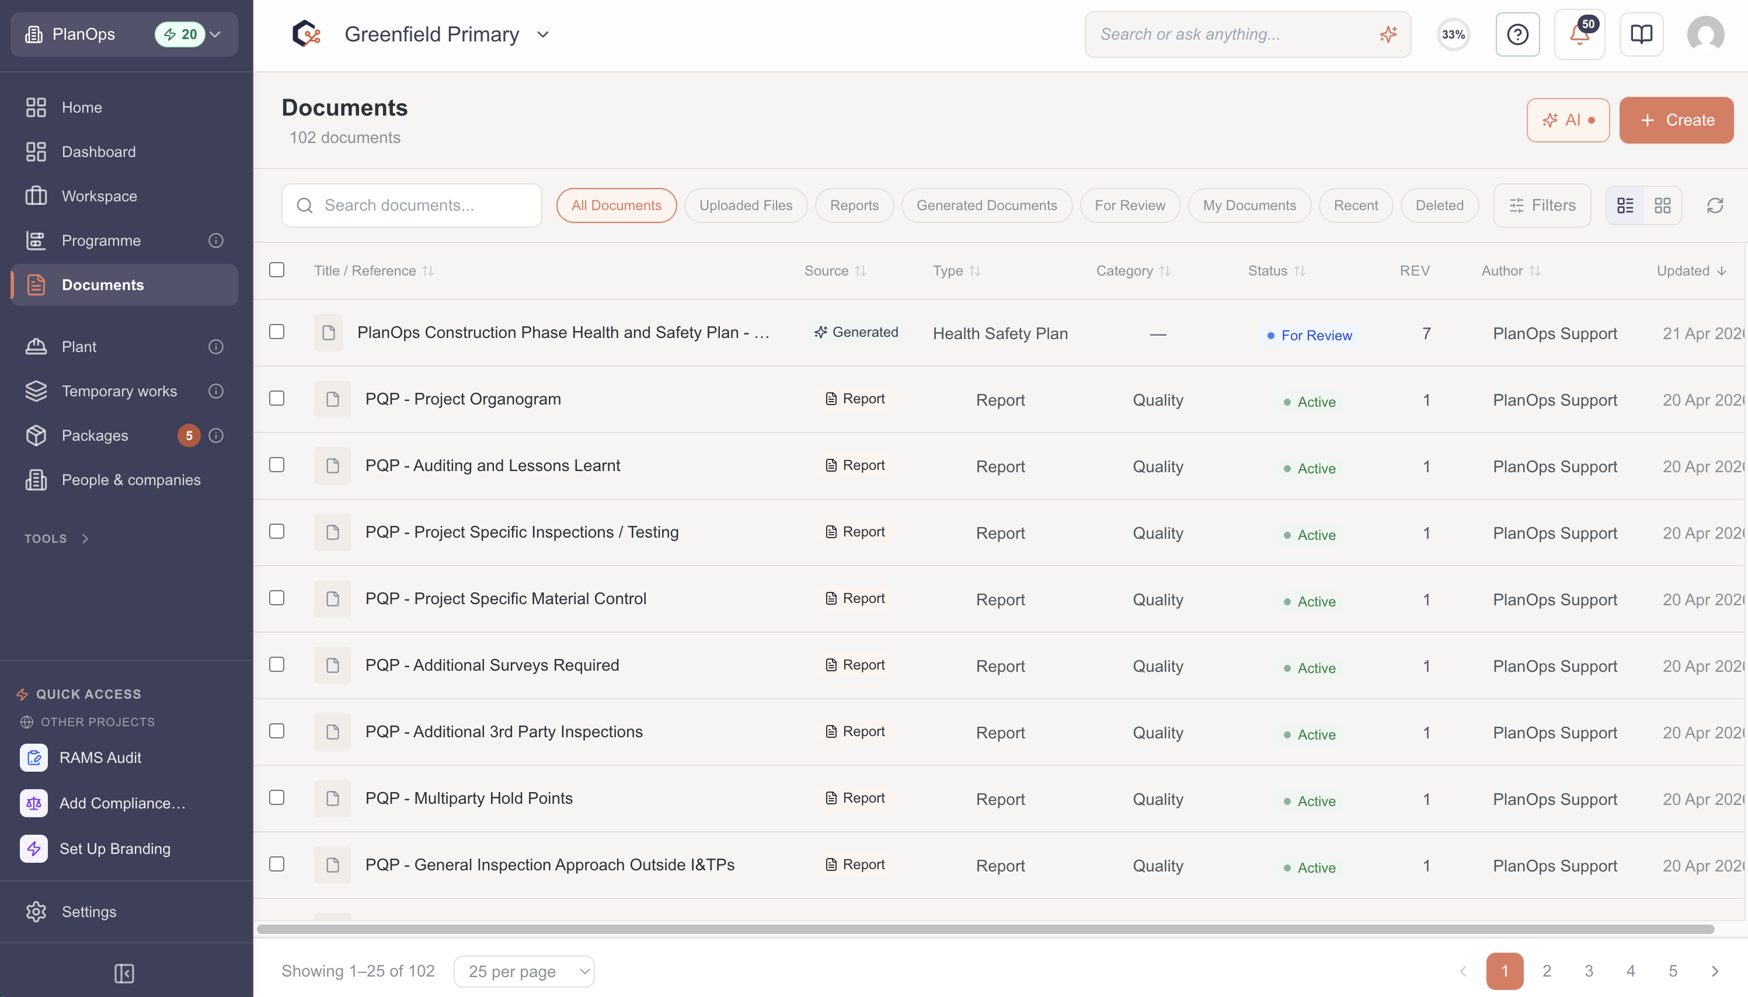Check PQP - General Inspection Approach Outside I&TPs row
Screen dimensions: 1748x997
coord(277,864)
